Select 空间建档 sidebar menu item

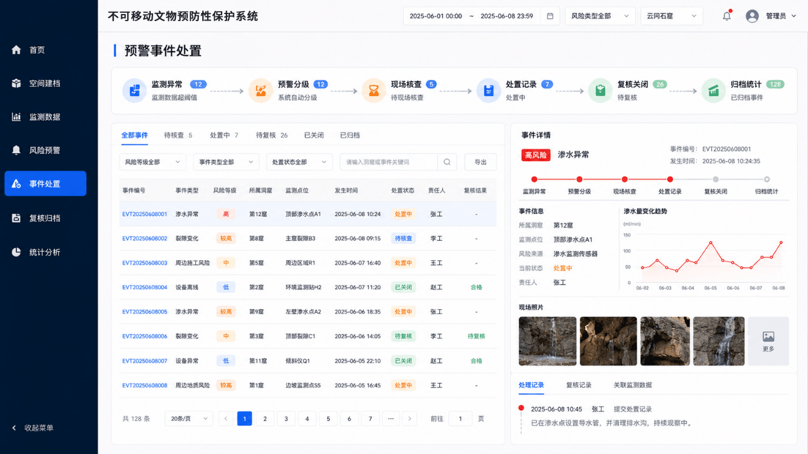coord(45,83)
